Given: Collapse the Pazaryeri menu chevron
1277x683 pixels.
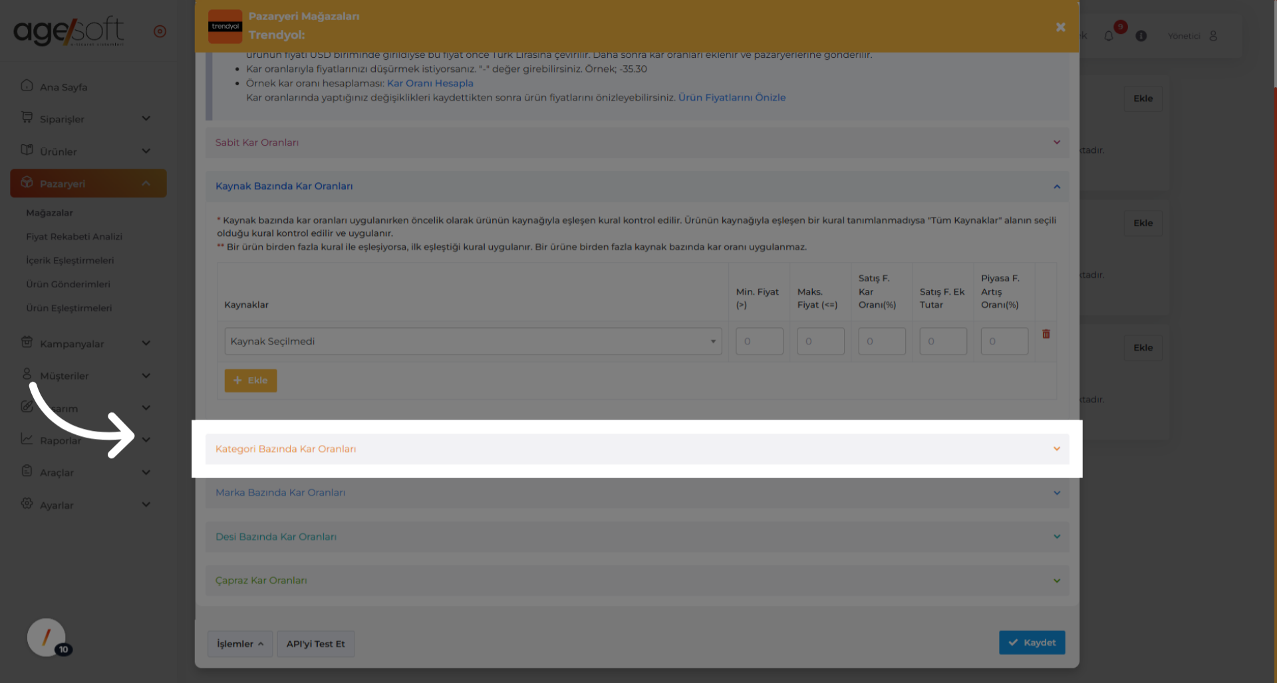Looking at the screenshot, I should (x=146, y=184).
